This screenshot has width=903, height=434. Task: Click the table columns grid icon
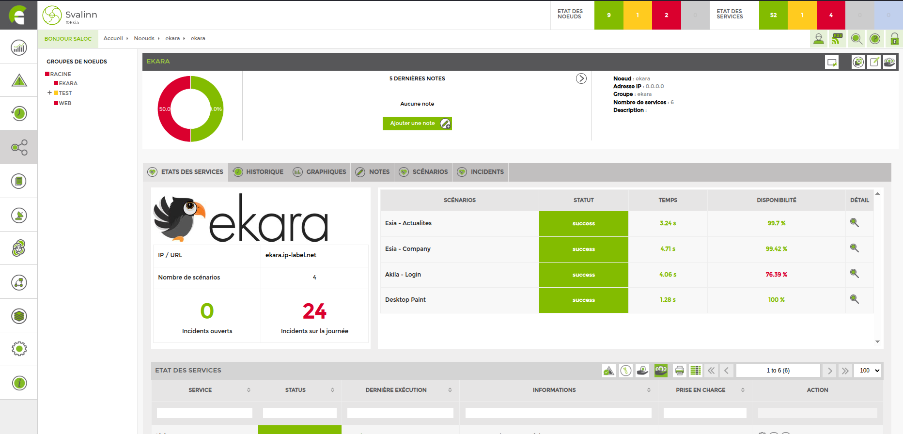(x=696, y=371)
